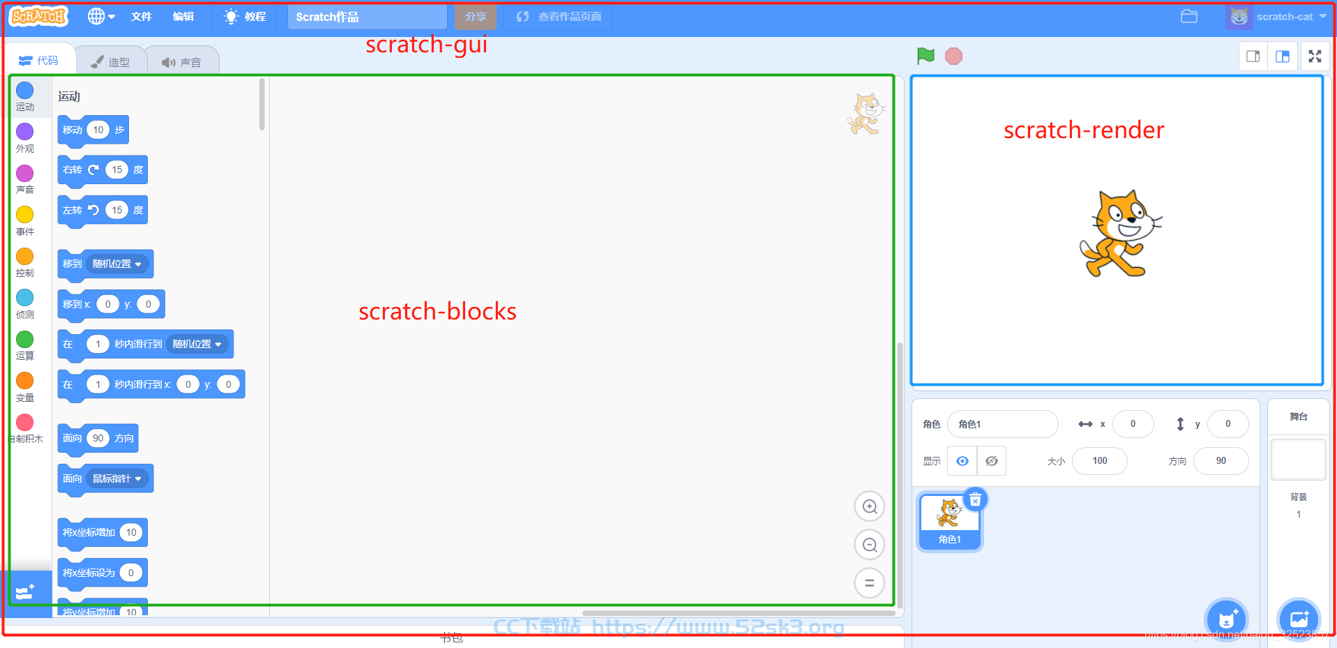
Task: Select the 声音 magenta category
Action: point(25,180)
